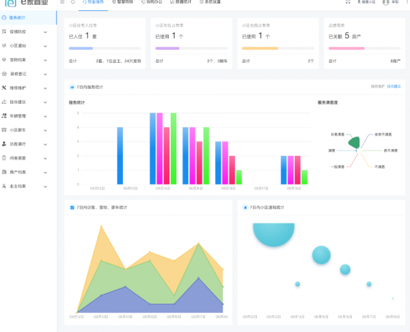
Task: Click the 维修维护 wrench icon in sidebar
Action: point(5,88)
